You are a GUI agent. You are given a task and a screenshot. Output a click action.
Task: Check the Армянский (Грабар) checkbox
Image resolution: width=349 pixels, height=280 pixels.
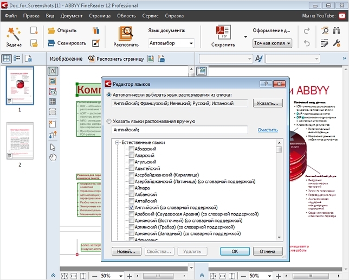(131, 227)
